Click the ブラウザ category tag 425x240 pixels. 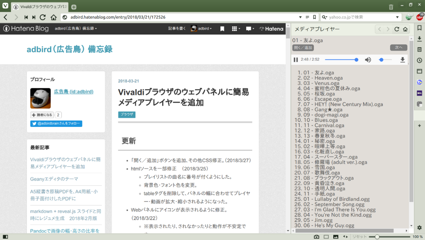click(127, 114)
